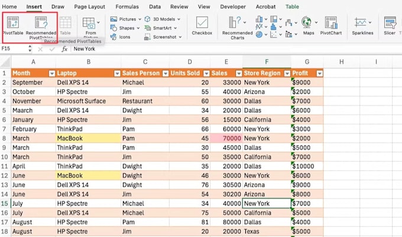
Task: Select yellow MacBook cell in row 12
Action: pos(88,176)
